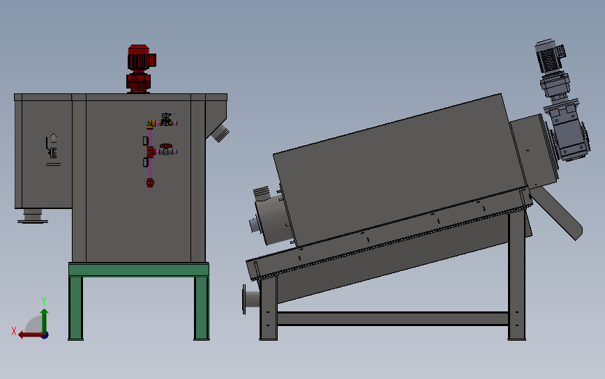The width and height of the screenshot is (605, 379).
Task: Click the green Y axis of the triad
Action: tap(45, 320)
